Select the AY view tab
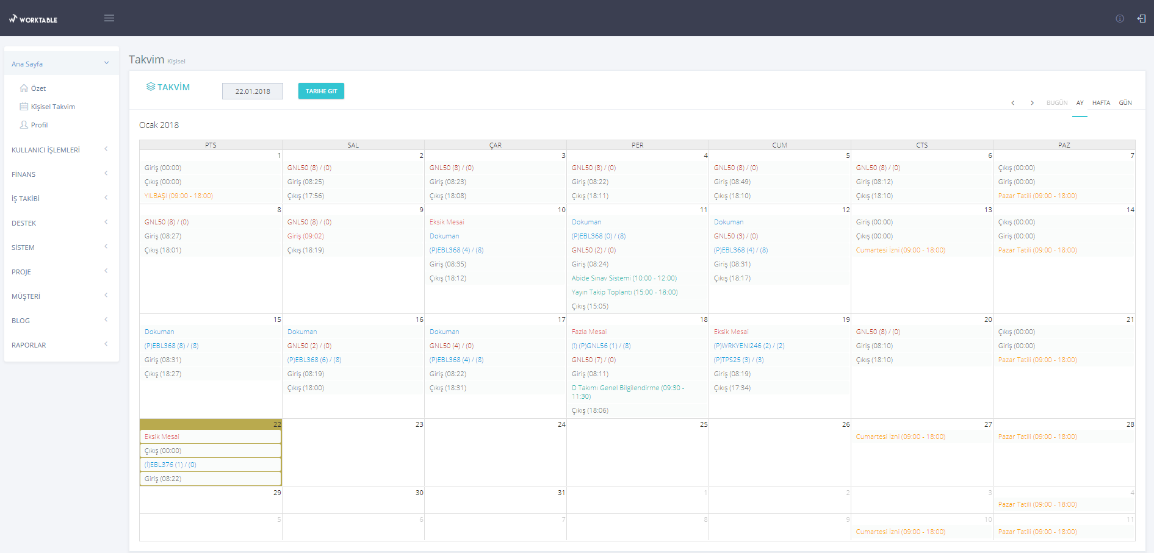 (1080, 103)
